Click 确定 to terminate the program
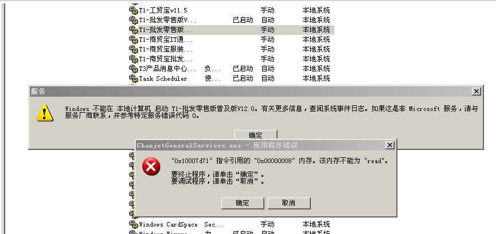 click(243, 203)
